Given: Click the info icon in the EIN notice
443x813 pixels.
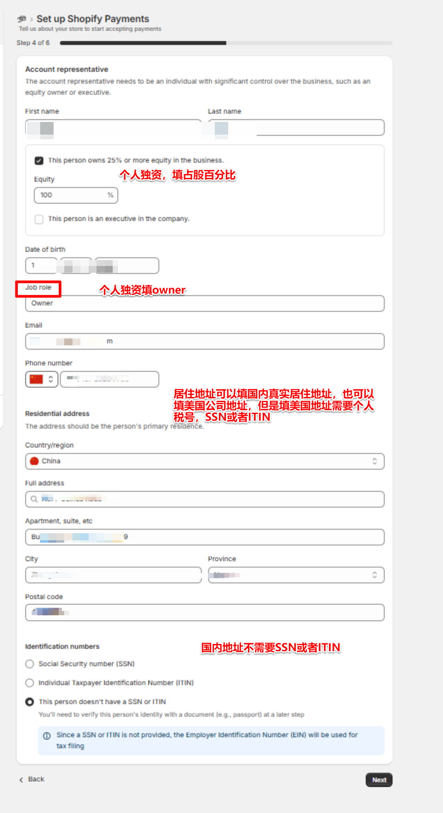Looking at the screenshot, I should [47, 736].
